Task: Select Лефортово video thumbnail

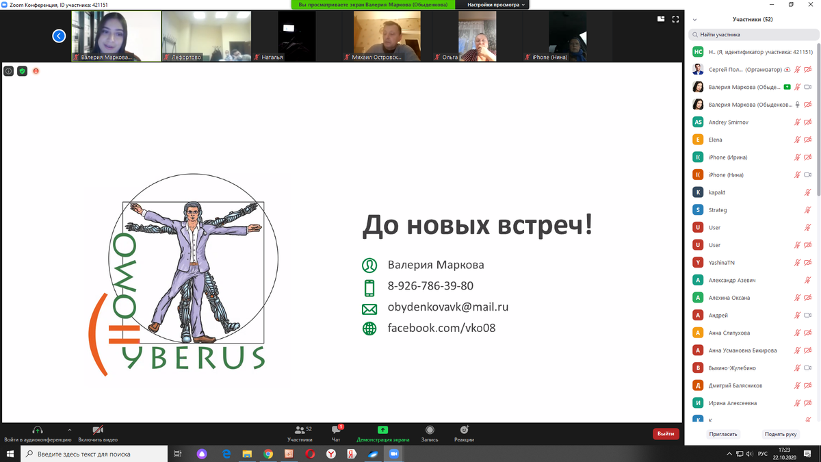Action: (x=207, y=36)
